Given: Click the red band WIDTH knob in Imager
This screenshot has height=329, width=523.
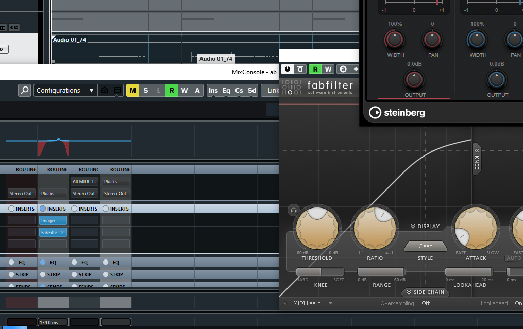Looking at the screenshot, I should (395, 40).
